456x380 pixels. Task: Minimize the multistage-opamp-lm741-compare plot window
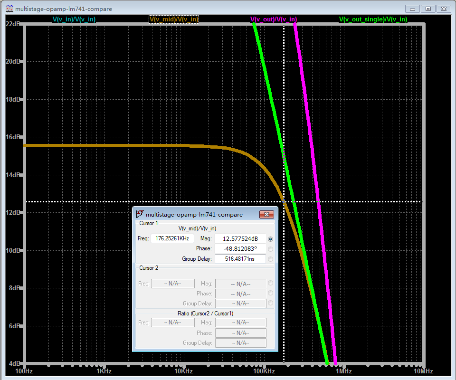pyautogui.click(x=413, y=9)
